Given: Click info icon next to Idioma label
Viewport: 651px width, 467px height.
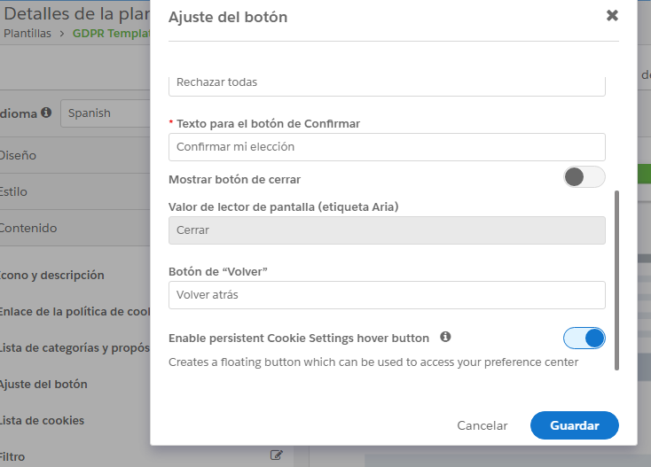Looking at the screenshot, I should click(46, 113).
